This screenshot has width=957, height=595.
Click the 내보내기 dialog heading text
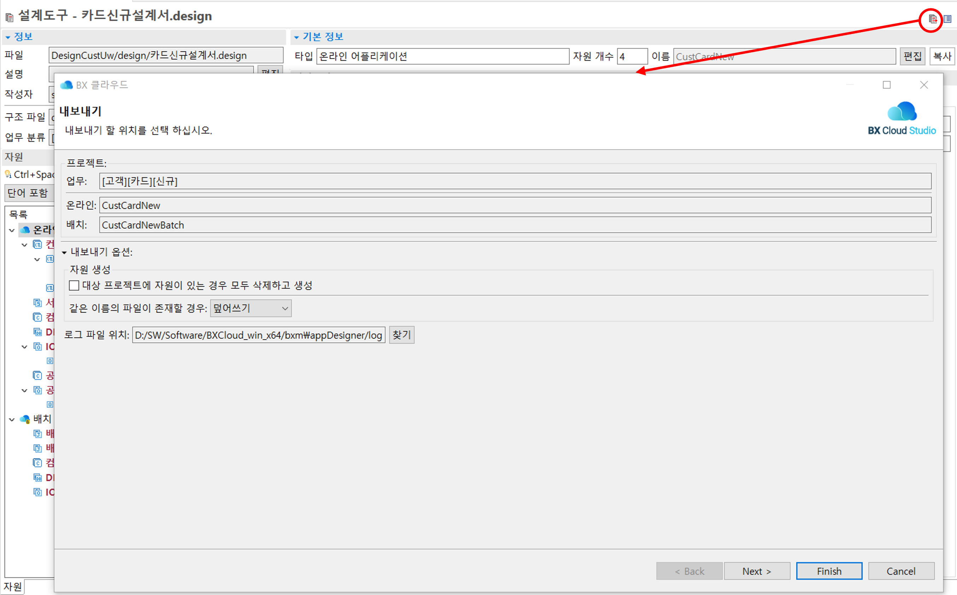81,111
